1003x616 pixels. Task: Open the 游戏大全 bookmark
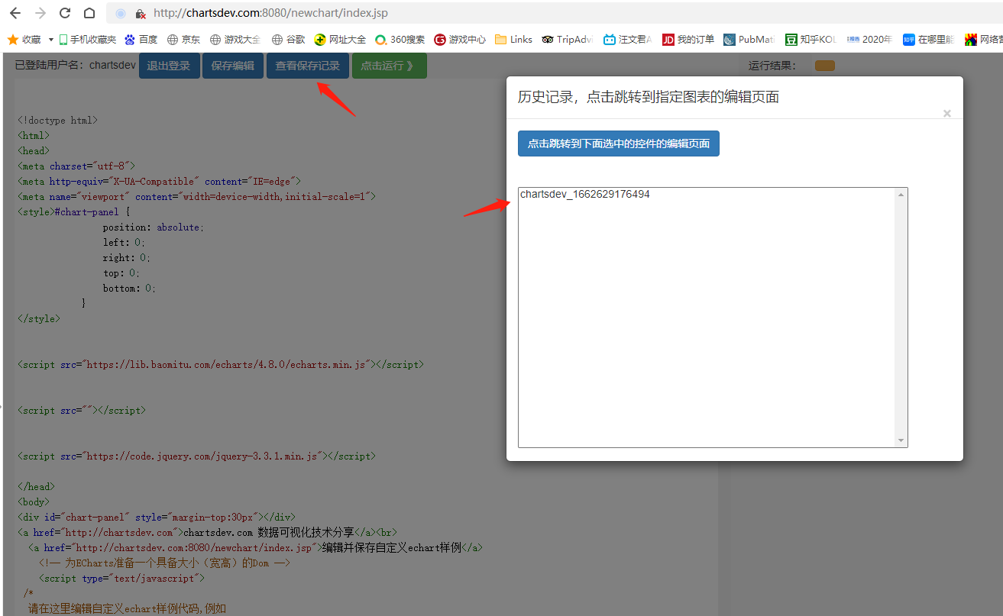coord(235,39)
